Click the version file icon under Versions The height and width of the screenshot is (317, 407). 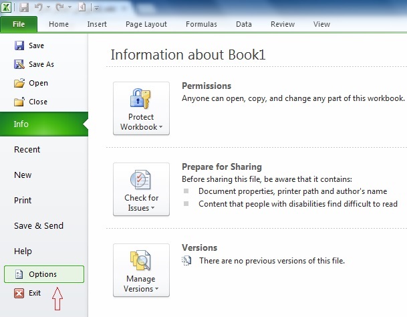(x=186, y=261)
